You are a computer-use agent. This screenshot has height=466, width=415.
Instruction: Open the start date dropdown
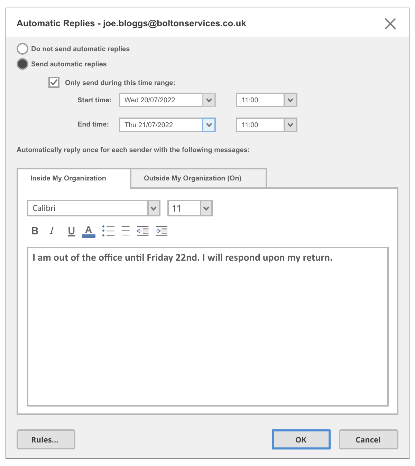[x=209, y=100]
